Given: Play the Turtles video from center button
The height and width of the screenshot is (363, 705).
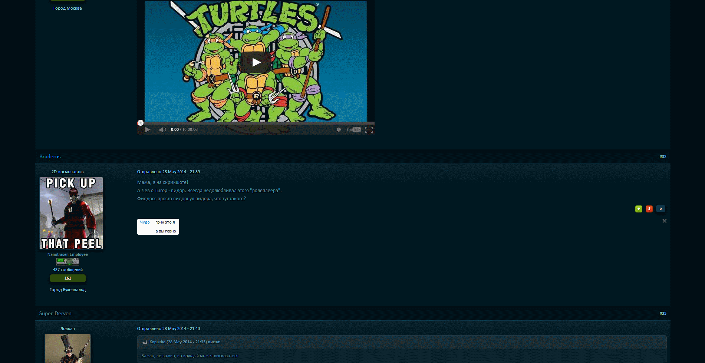Looking at the screenshot, I should coord(256,62).
